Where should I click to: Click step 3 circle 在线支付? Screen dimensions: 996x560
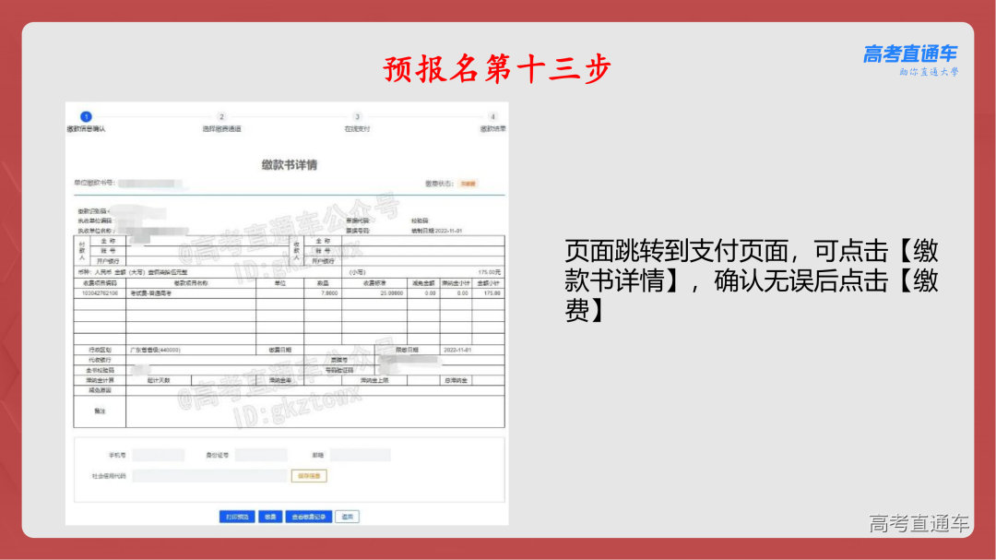pos(359,114)
